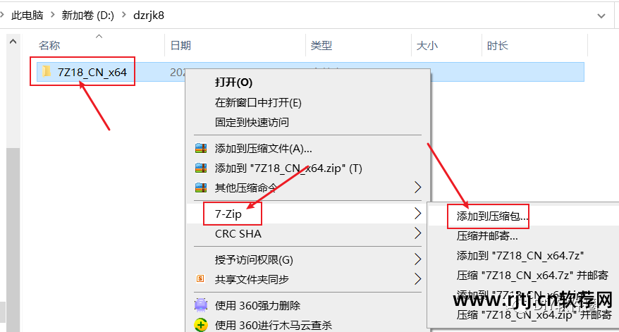Choose 压缩 "7Z18_CN_x64.7z" 并邮寄
This screenshot has width=619, height=332.
532,275
